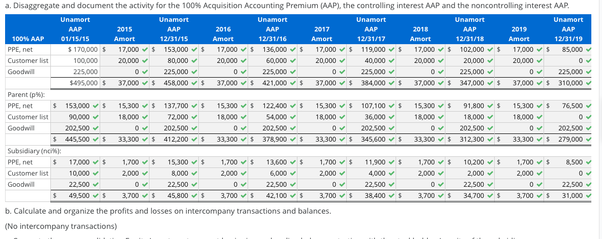Click the green check beside the 279,000 Parent total

click(x=589, y=140)
